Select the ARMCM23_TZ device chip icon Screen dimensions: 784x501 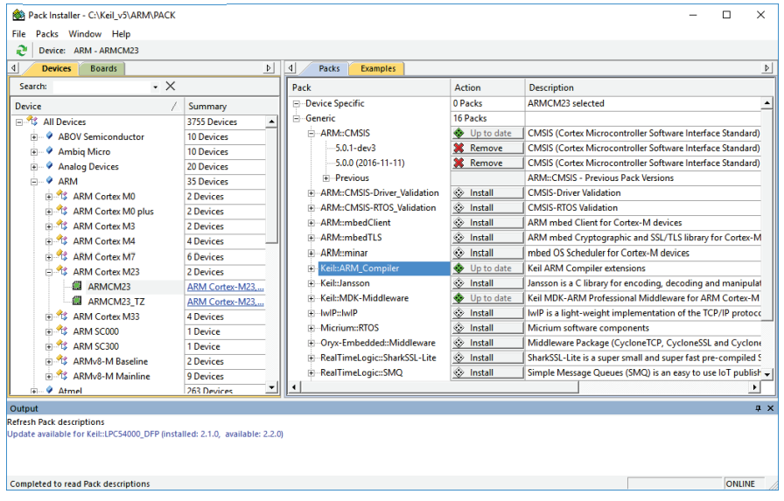click(78, 302)
